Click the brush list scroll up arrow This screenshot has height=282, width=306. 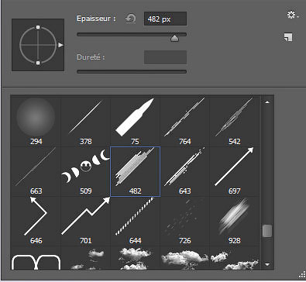click(267, 102)
